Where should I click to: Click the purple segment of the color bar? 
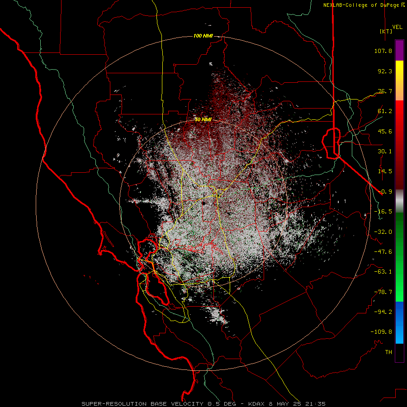pos(399,50)
